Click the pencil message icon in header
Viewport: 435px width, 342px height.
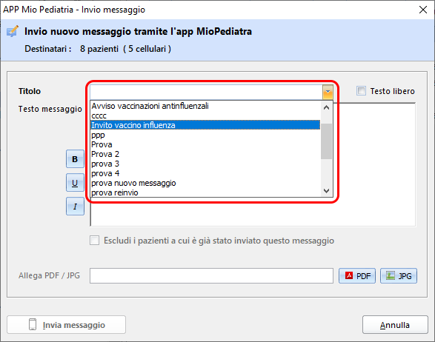[x=13, y=31]
